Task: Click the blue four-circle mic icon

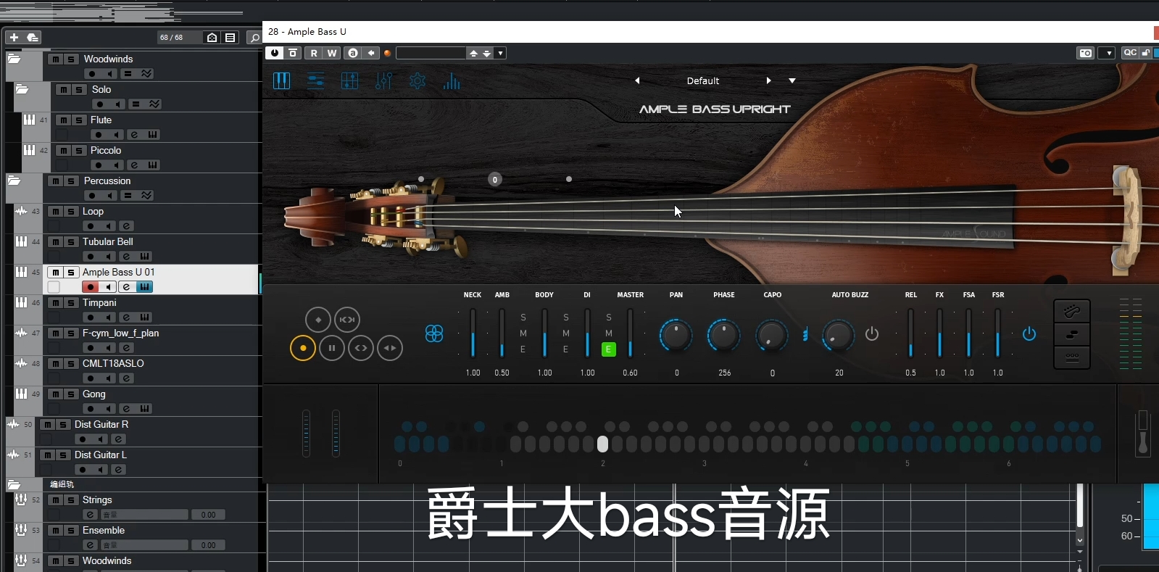Action: [434, 333]
